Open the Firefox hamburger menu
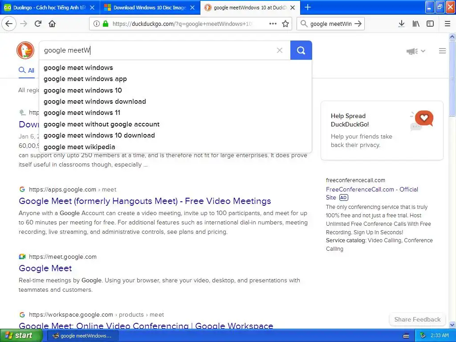 448,24
